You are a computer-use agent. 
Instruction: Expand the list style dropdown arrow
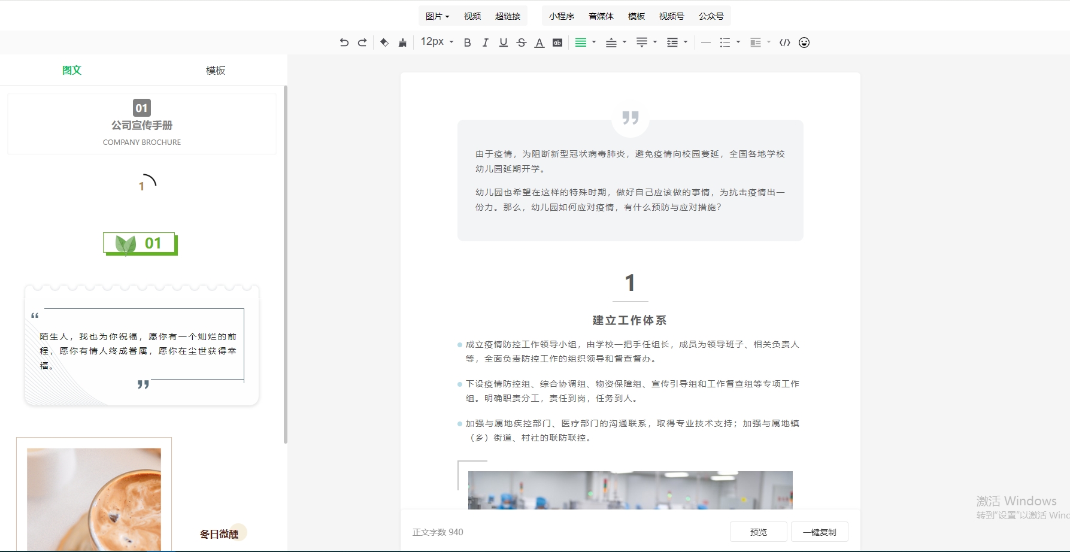point(738,42)
